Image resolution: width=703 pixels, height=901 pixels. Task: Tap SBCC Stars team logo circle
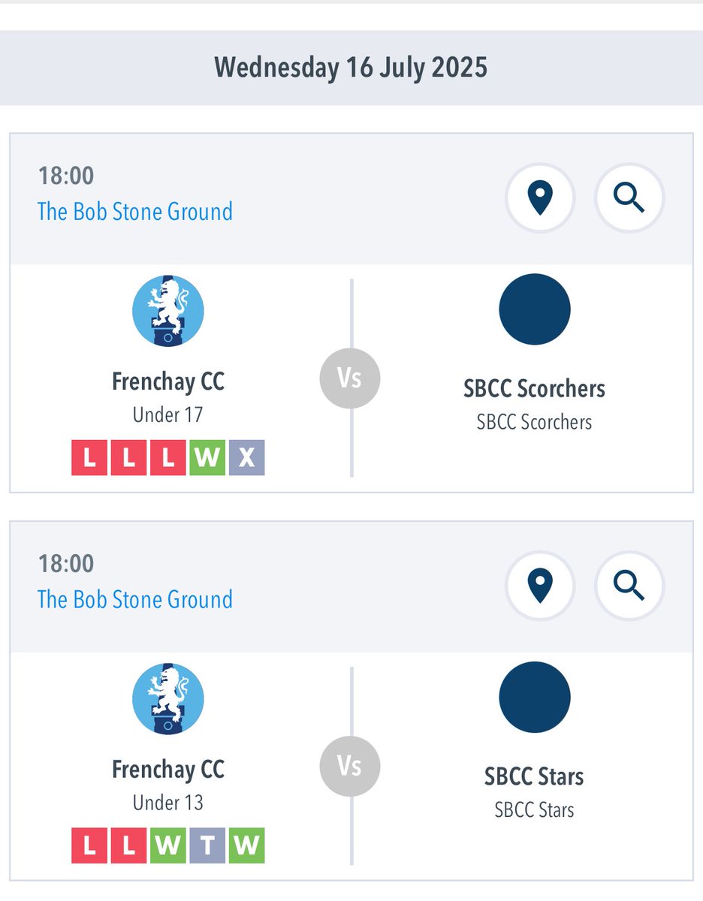pyautogui.click(x=535, y=698)
